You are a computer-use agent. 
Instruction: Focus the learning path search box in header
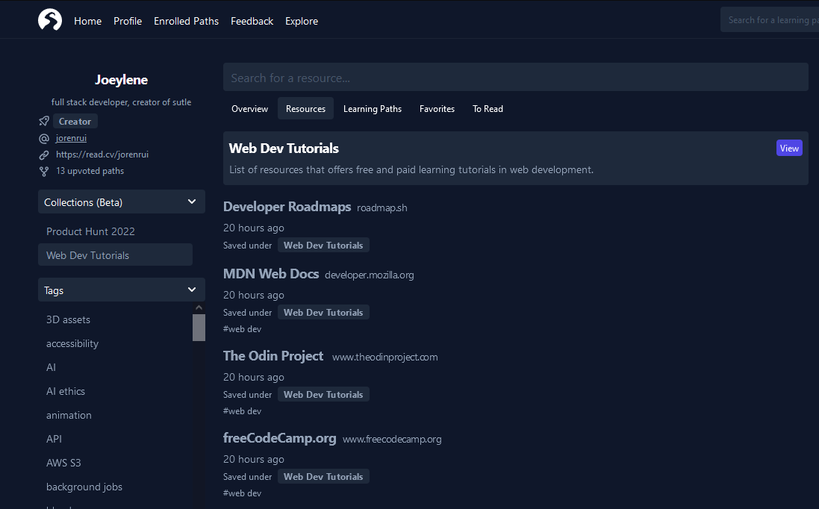point(770,20)
